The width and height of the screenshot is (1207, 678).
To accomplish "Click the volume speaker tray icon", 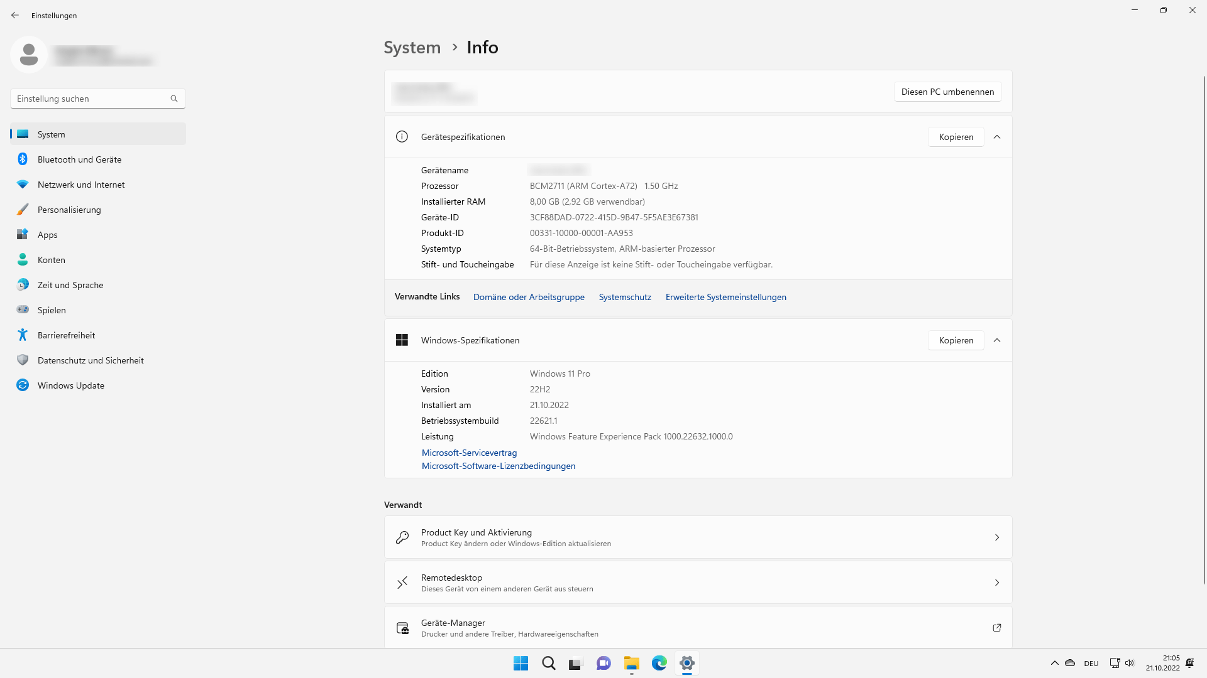I will pyautogui.click(x=1130, y=663).
